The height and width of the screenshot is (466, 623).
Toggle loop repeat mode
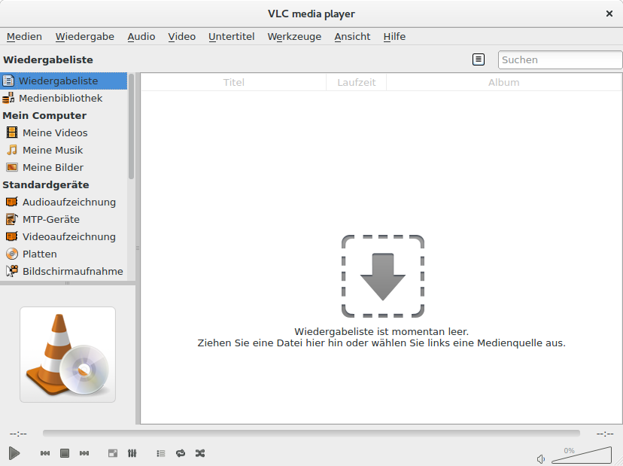coord(181,453)
